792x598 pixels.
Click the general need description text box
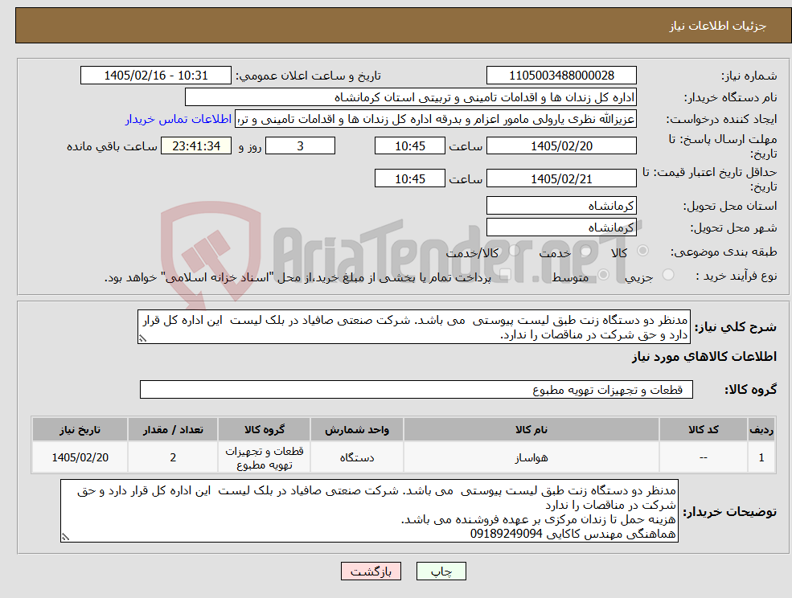tap(413, 327)
